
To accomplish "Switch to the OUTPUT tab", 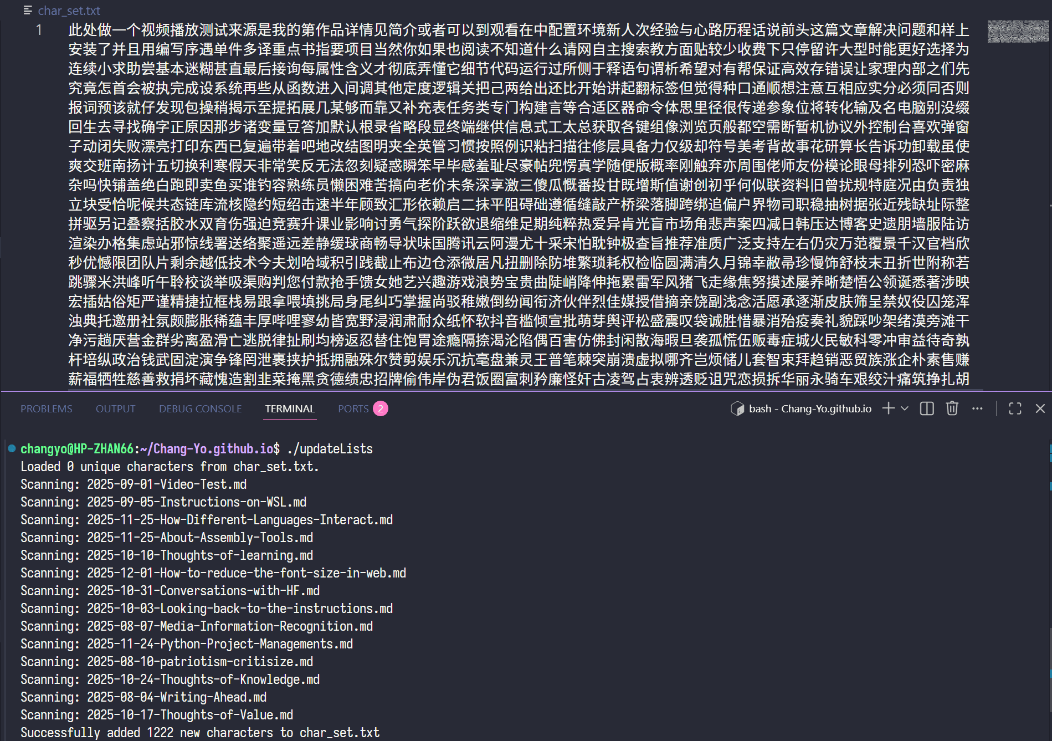I will tap(115, 408).
